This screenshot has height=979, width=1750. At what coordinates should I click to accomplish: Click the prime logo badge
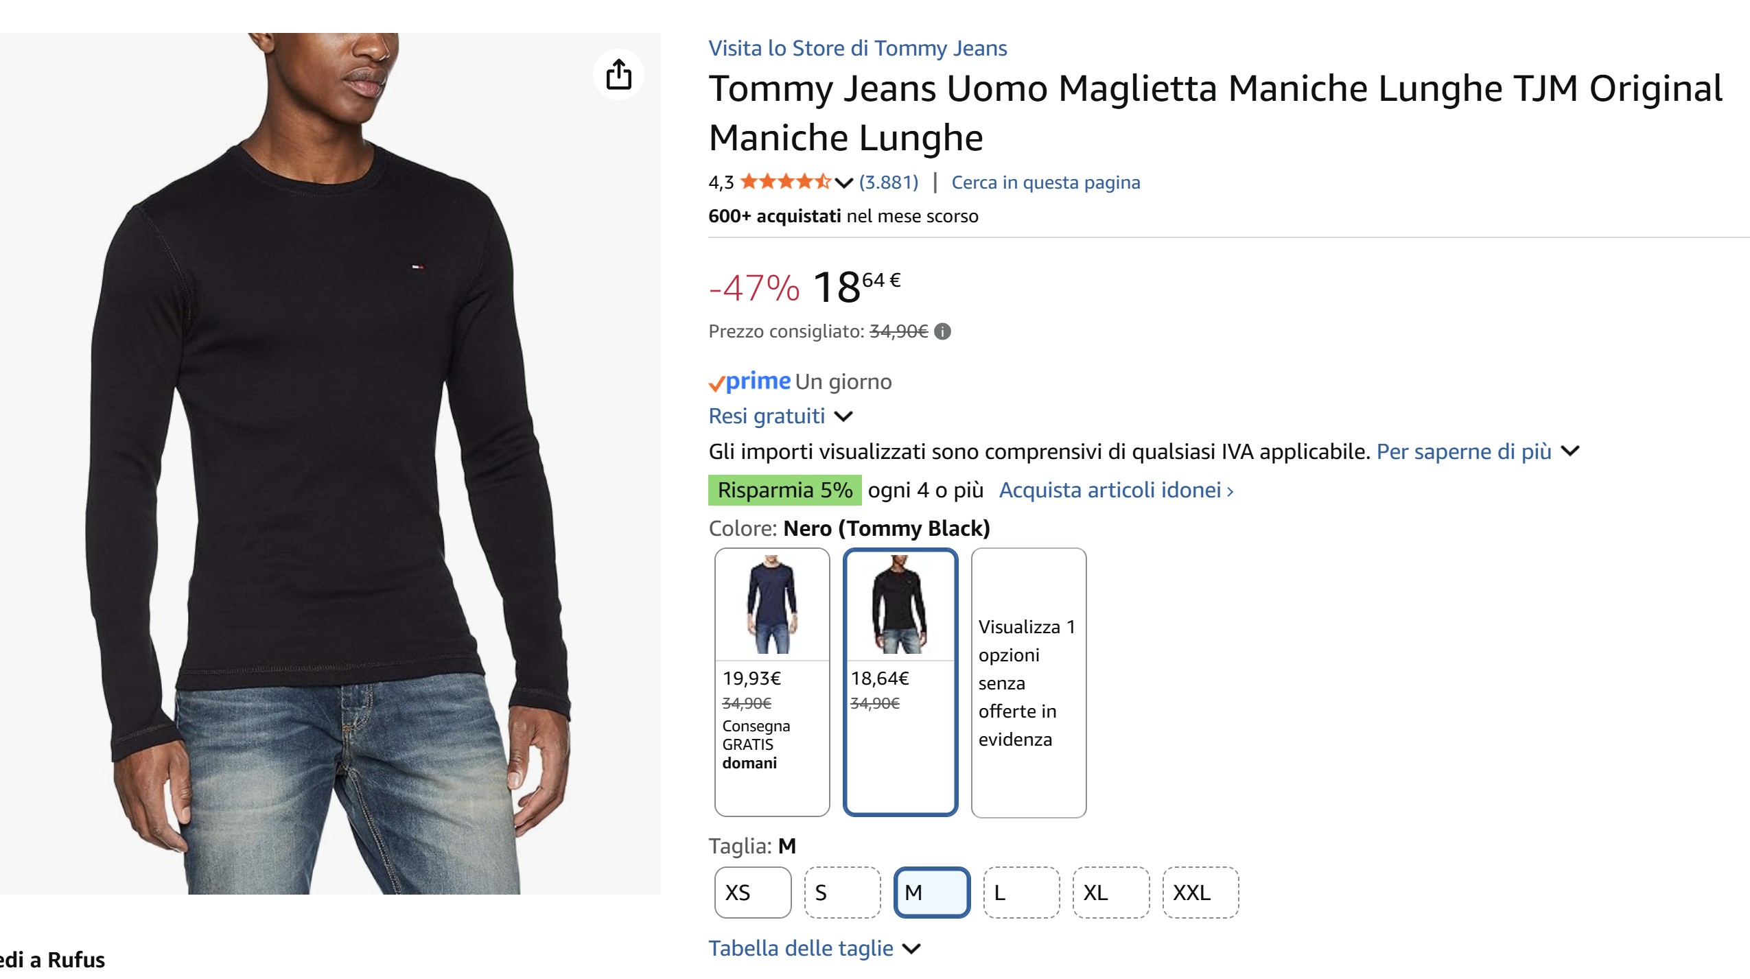coord(749,381)
